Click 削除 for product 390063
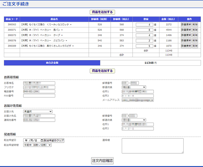This screenshot has width=203, height=167. 195,24
